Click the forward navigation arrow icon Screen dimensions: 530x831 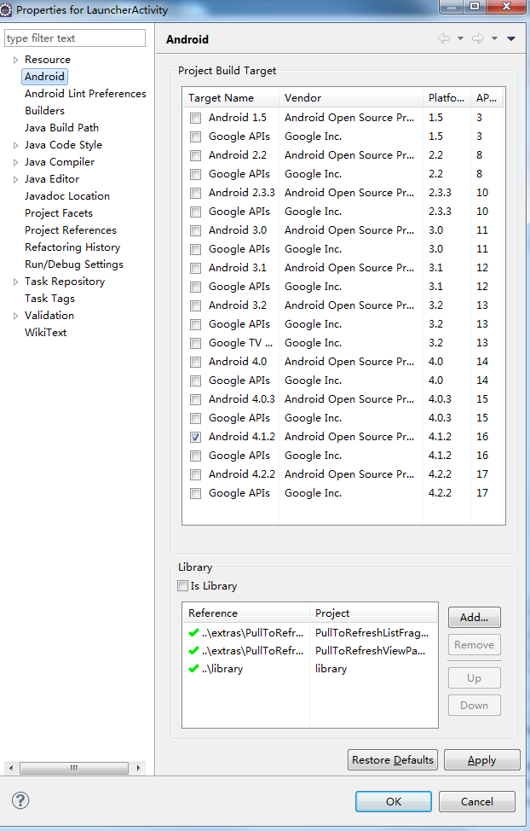[x=477, y=38]
